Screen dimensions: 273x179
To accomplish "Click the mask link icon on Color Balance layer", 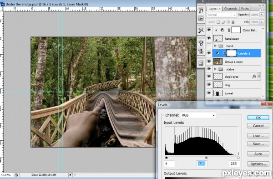I will (229, 30).
